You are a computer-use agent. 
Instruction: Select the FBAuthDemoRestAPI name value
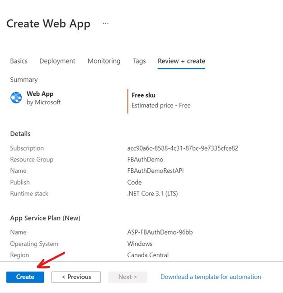tap(156, 171)
